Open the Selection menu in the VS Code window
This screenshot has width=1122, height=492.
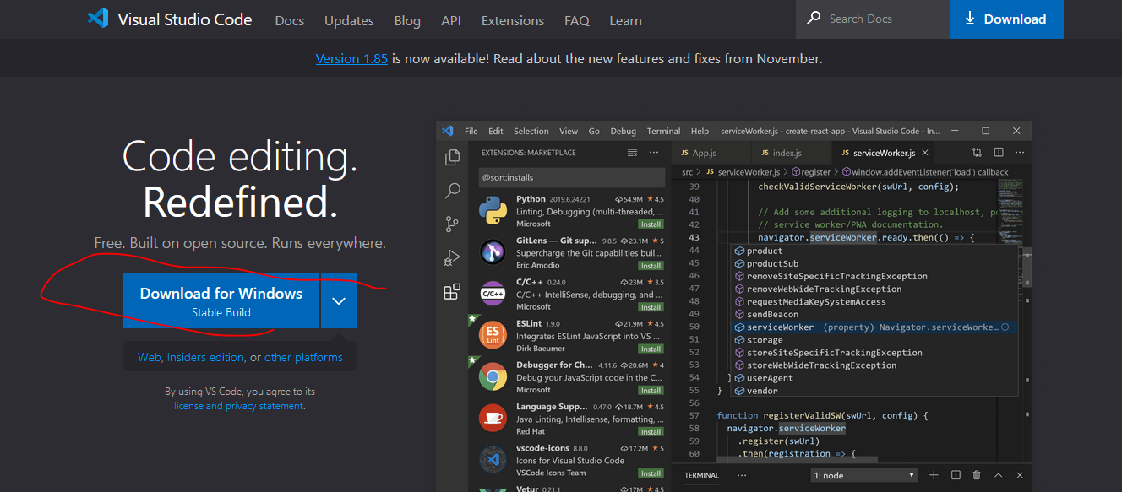(531, 131)
